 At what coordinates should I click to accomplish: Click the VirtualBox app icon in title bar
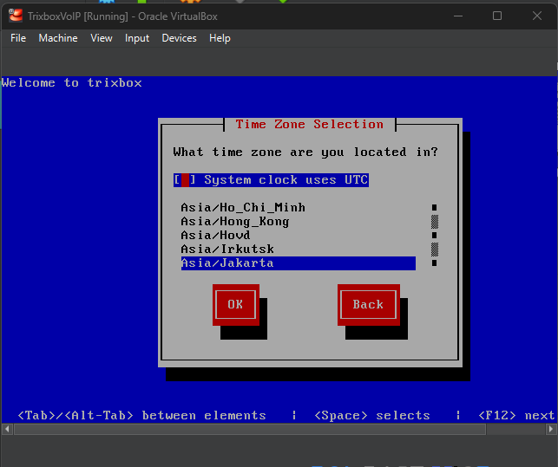pyautogui.click(x=16, y=16)
